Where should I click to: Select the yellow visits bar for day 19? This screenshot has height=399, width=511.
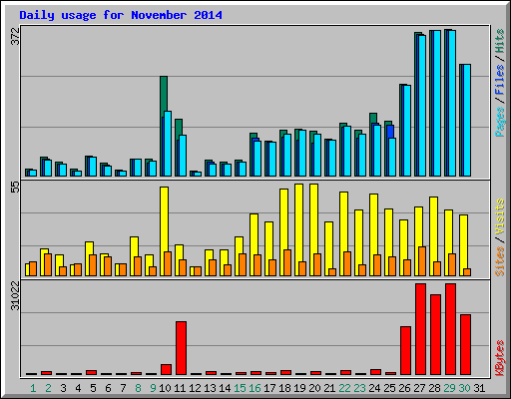pos(298,222)
